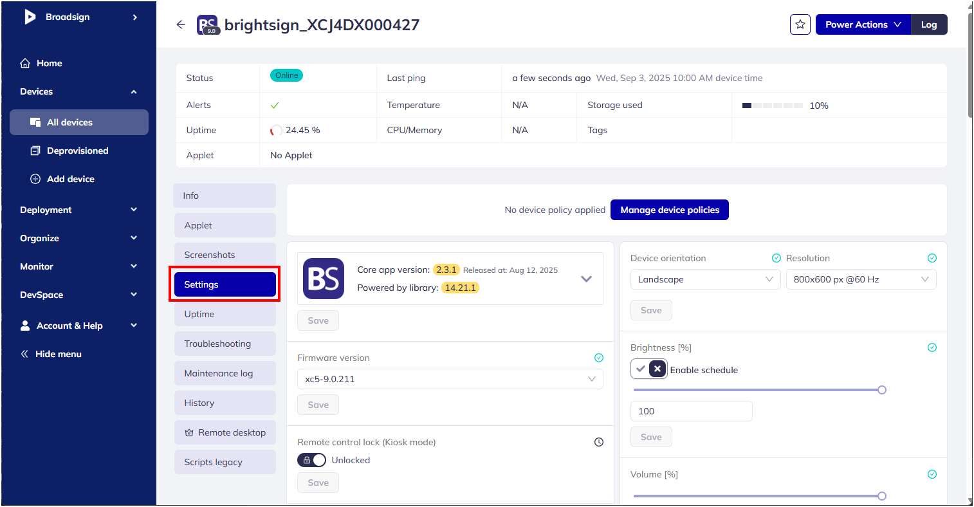Screen dimensions: 974x507
Task: Click the Volume slider handle
Action: (882, 496)
